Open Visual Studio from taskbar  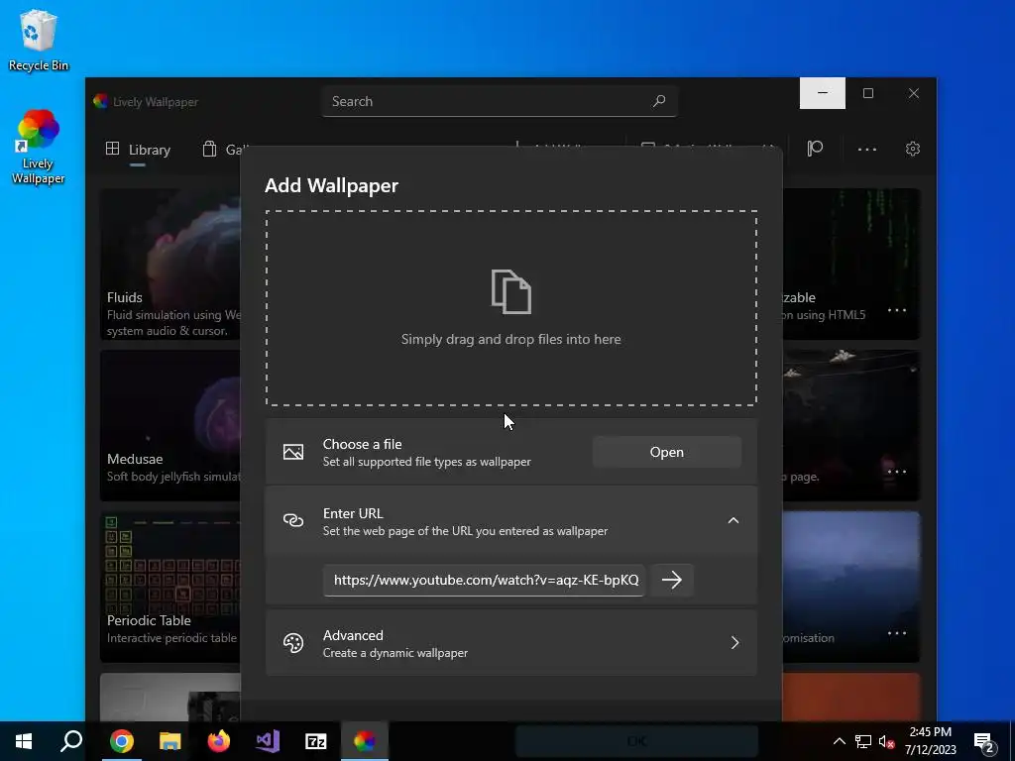(x=268, y=741)
